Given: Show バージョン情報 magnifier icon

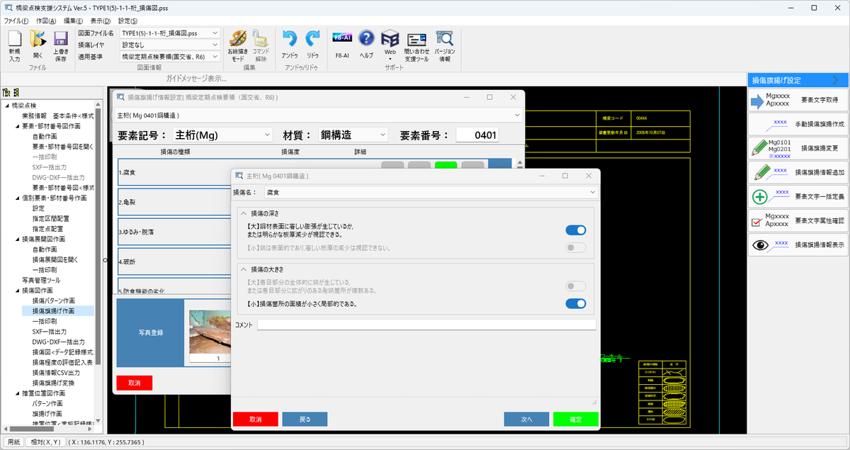Looking at the screenshot, I should tap(445, 47).
